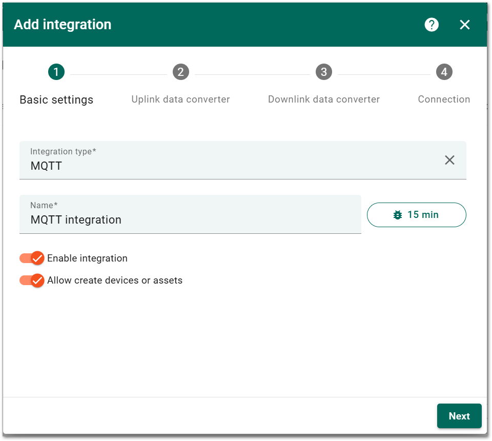Go to the Connection step
This screenshot has width=492, height=441.
pos(444,99)
